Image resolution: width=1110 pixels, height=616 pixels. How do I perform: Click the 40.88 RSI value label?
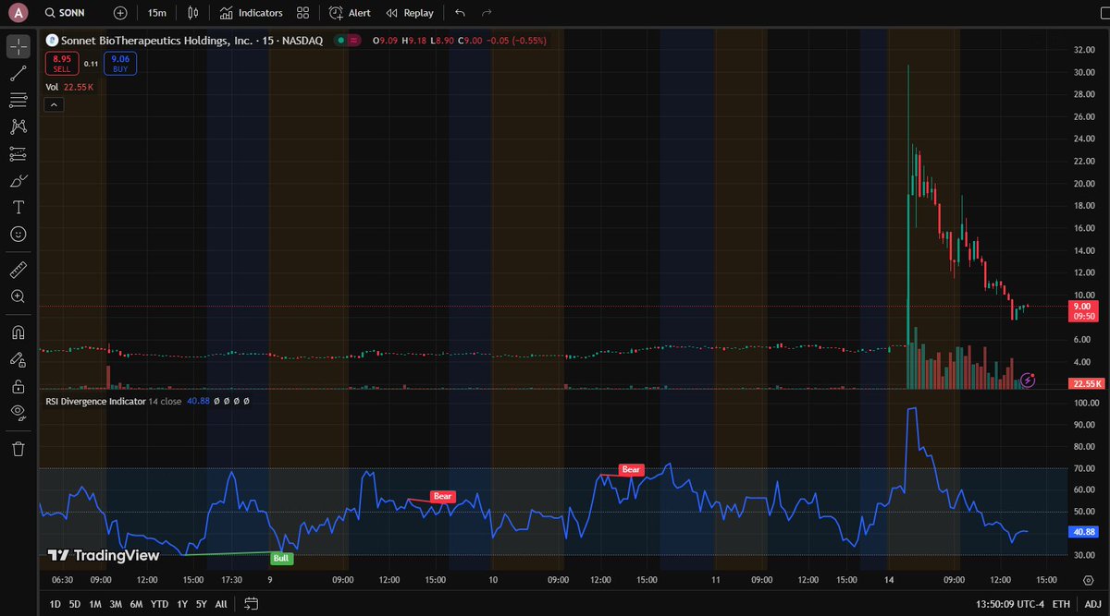[1082, 531]
